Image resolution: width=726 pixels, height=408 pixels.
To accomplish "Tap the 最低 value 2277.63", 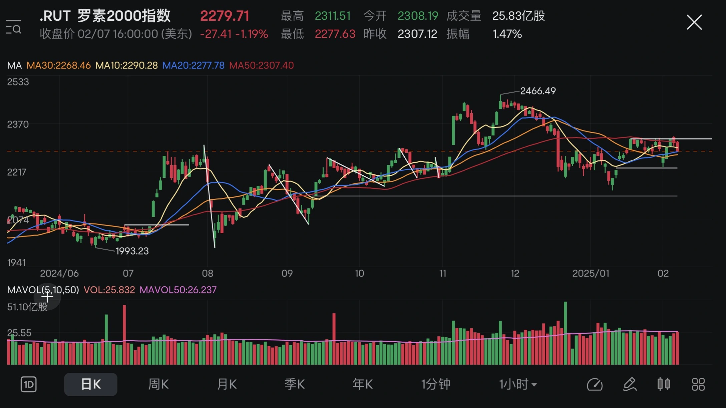I will click(335, 34).
